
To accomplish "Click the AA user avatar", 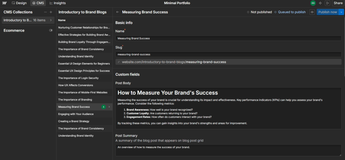I will click(313, 3).
